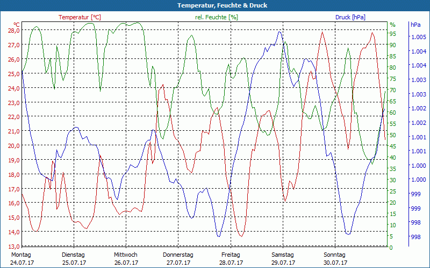The height and width of the screenshot is (268, 430).
Task: Click the green '60' humidity axis label
Action: pos(393,113)
